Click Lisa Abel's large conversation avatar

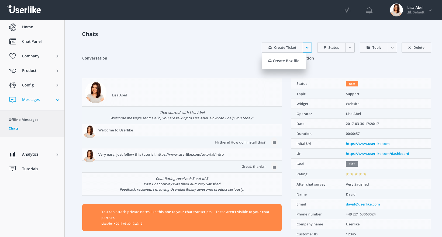(95, 92)
